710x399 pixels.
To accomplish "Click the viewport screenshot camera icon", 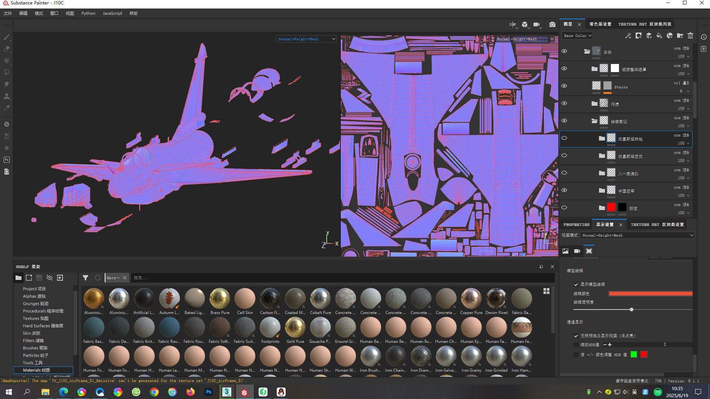I will (552, 25).
